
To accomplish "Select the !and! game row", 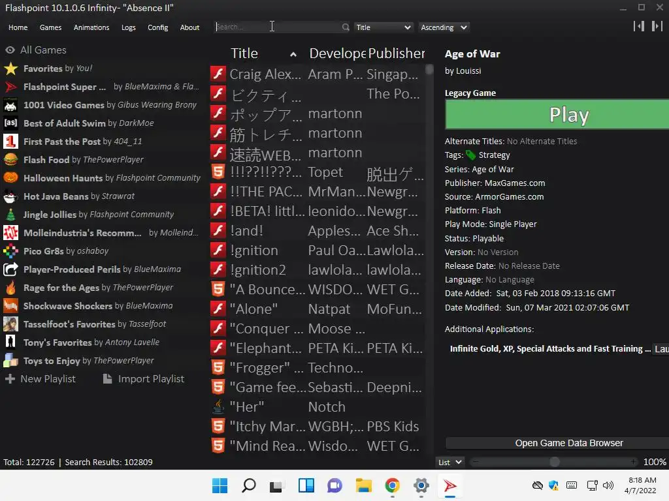I will click(318, 230).
